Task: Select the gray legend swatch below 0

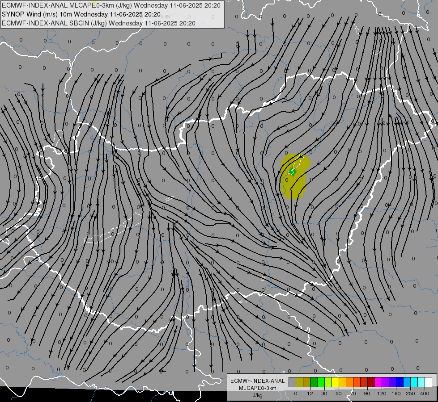Action: point(292,382)
